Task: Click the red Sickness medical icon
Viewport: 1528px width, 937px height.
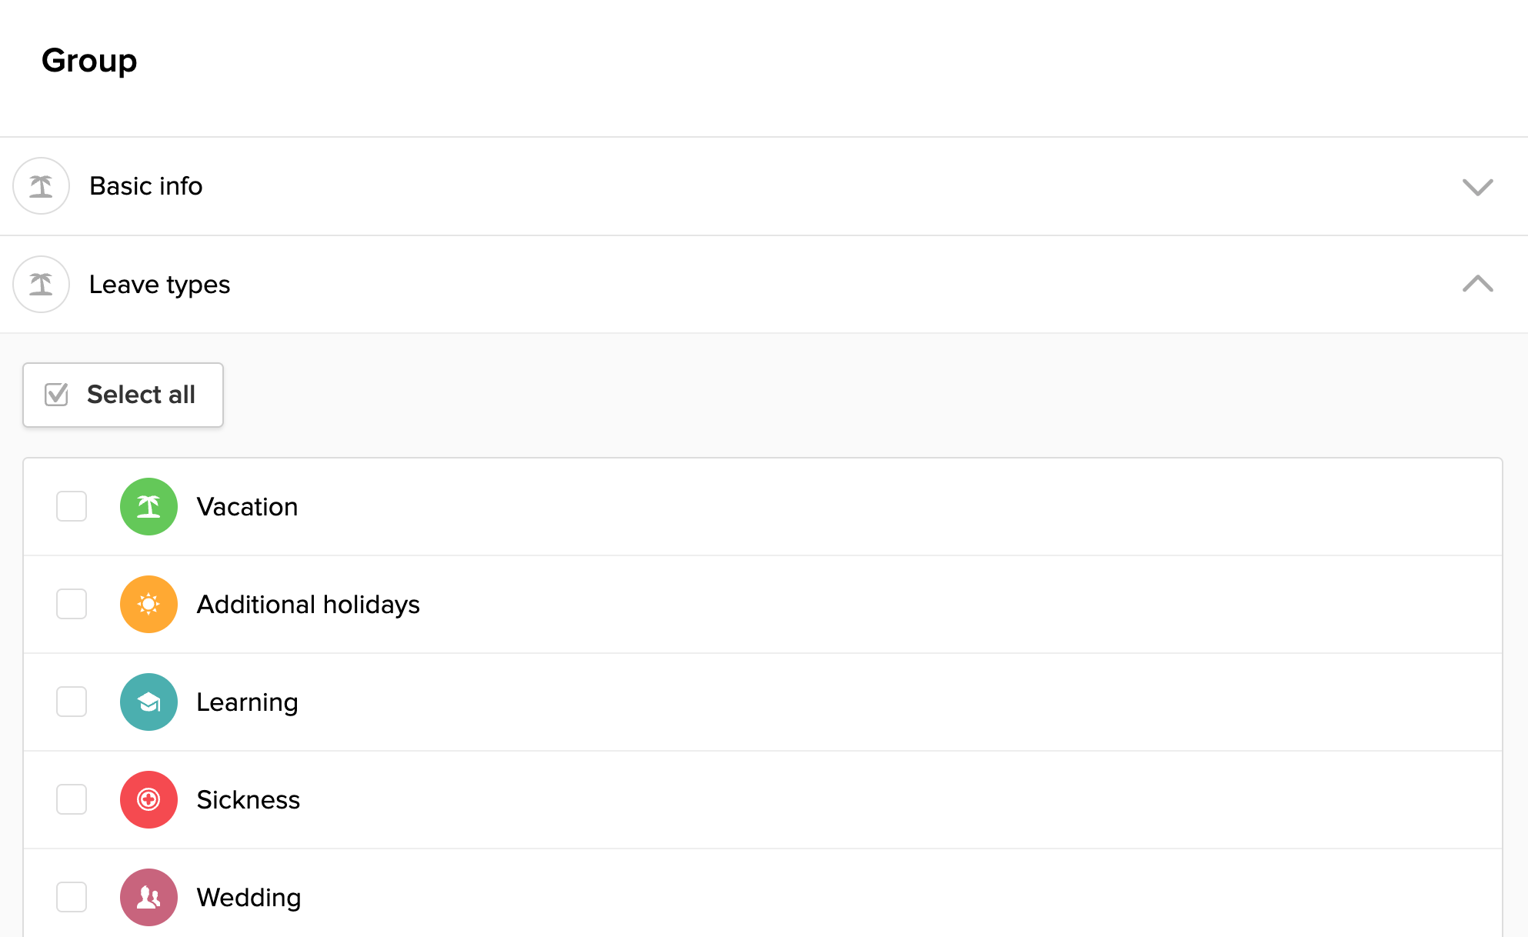Action: tap(148, 799)
